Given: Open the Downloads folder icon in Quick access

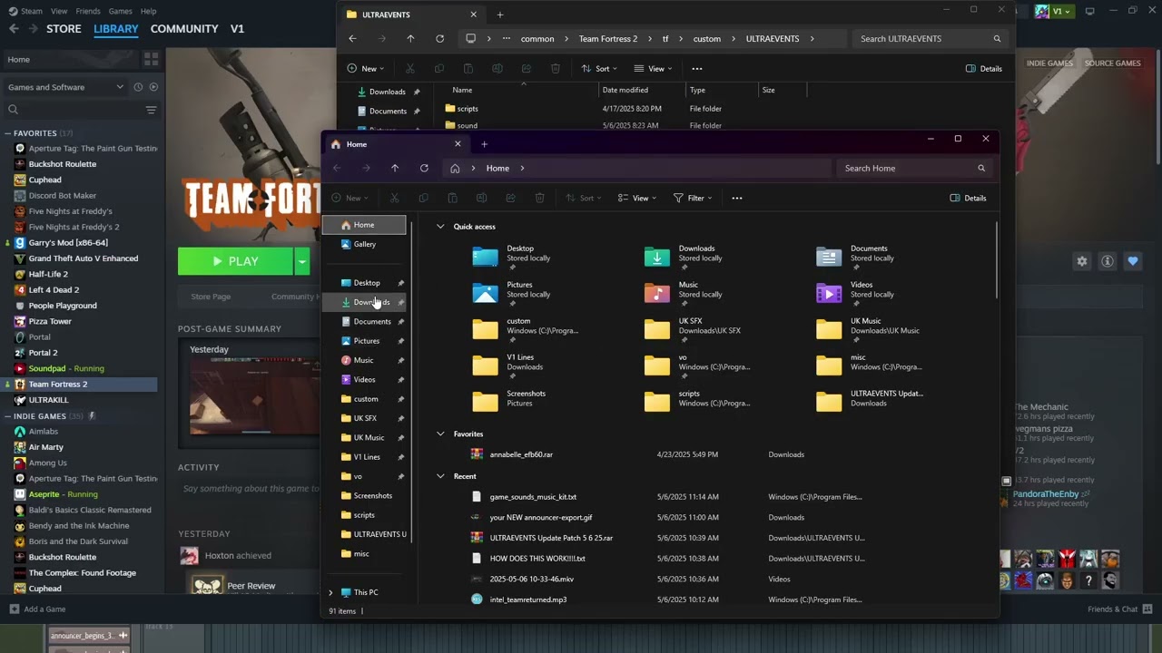Looking at the screenshot, I should (657, 258).
